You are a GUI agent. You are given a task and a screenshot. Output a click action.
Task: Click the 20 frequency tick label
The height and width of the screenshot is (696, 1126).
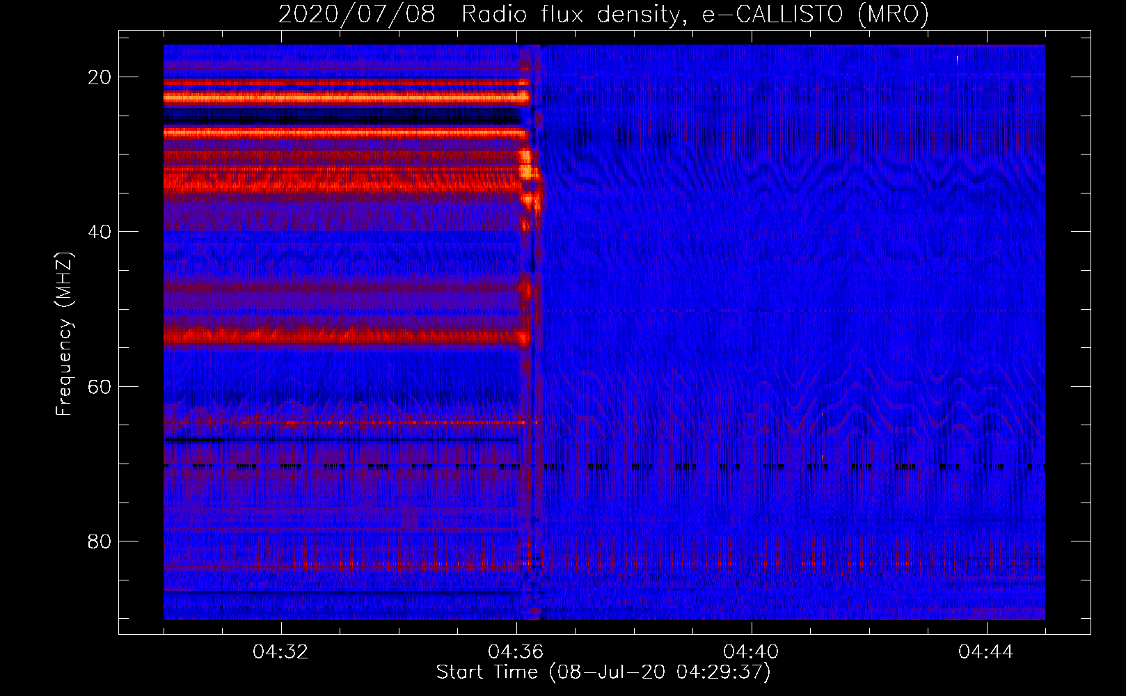pos(100,77)
